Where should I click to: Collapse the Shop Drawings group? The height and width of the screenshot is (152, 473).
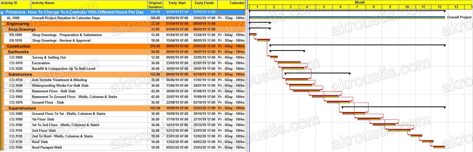5,29
